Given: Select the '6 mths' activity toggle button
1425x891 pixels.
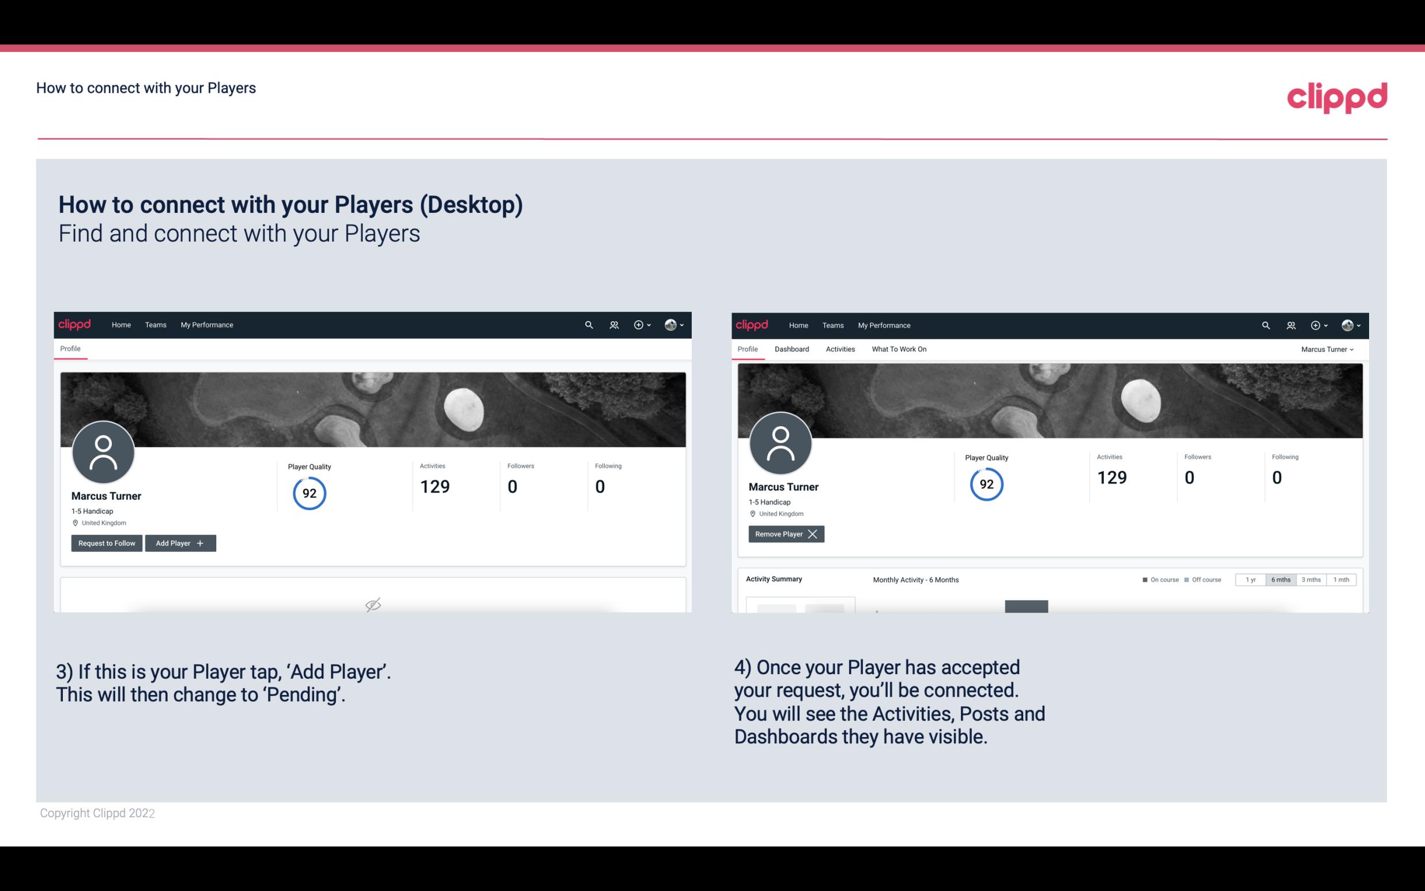Looking at the screenshot, I should point(1280,579).
